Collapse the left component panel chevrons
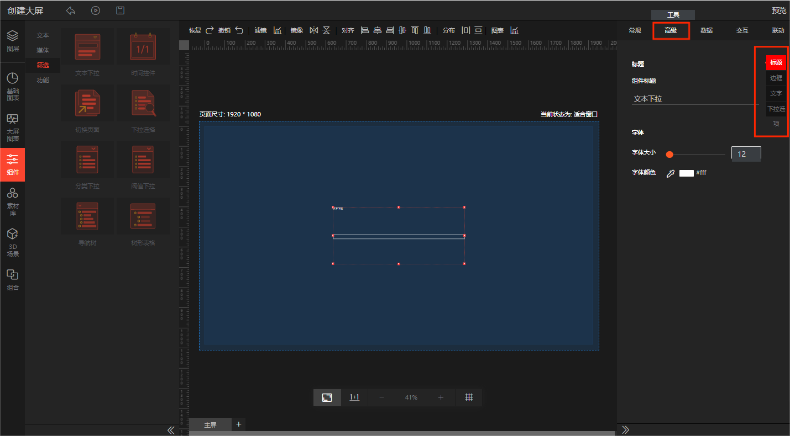Image resolution: width=790 pixels, height=436 pixels. click(171, 430)
